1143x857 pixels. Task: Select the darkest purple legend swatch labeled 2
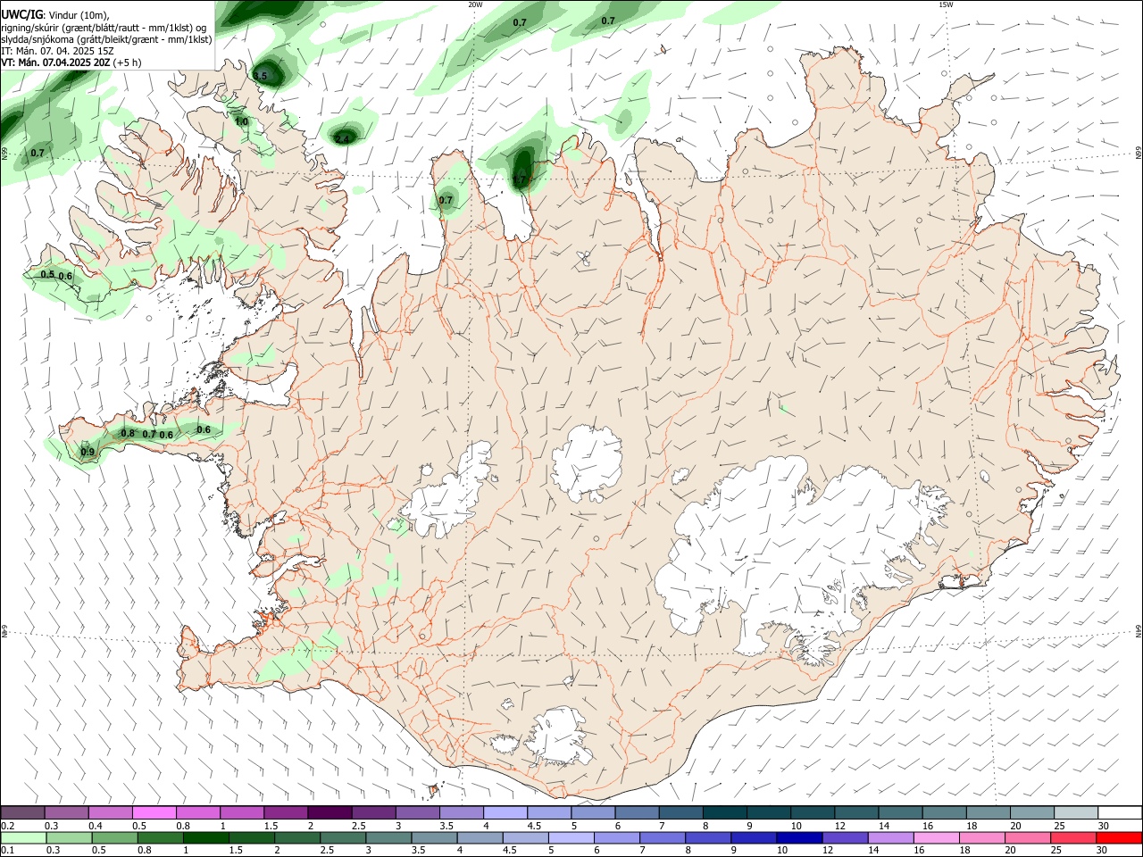[x=330, y=812]
